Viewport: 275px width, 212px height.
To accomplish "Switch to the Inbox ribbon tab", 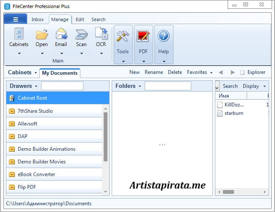I will tap(38, 19).
